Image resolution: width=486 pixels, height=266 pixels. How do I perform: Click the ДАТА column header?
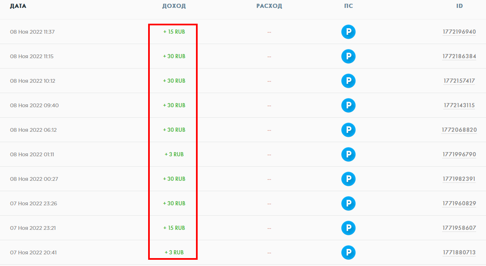coord(18,6)
